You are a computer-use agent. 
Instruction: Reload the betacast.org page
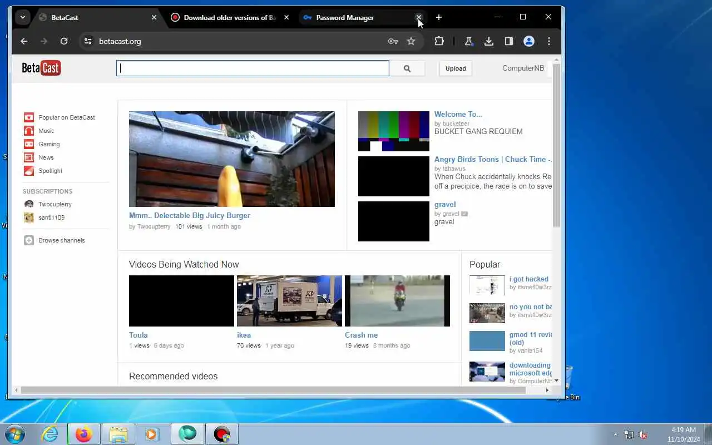(64, 41)
